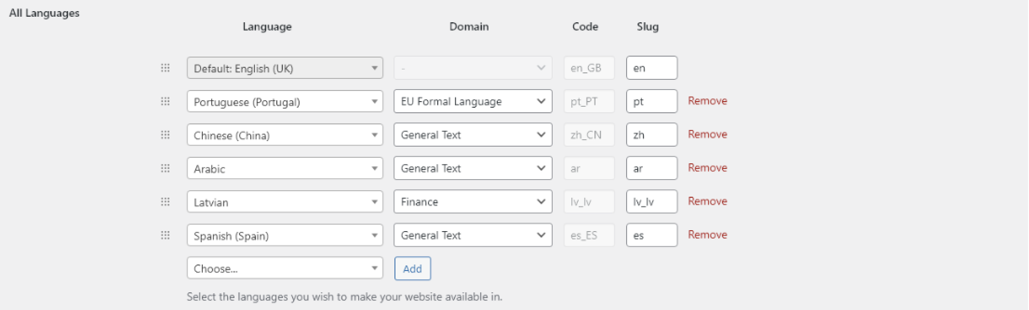Remove the Chinese (China) language
This screenshot has height=310, width=1029.
click(708, 134)
